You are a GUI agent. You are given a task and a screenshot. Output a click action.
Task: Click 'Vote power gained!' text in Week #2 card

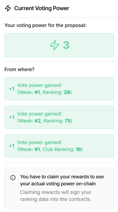[x=39, y=114]
